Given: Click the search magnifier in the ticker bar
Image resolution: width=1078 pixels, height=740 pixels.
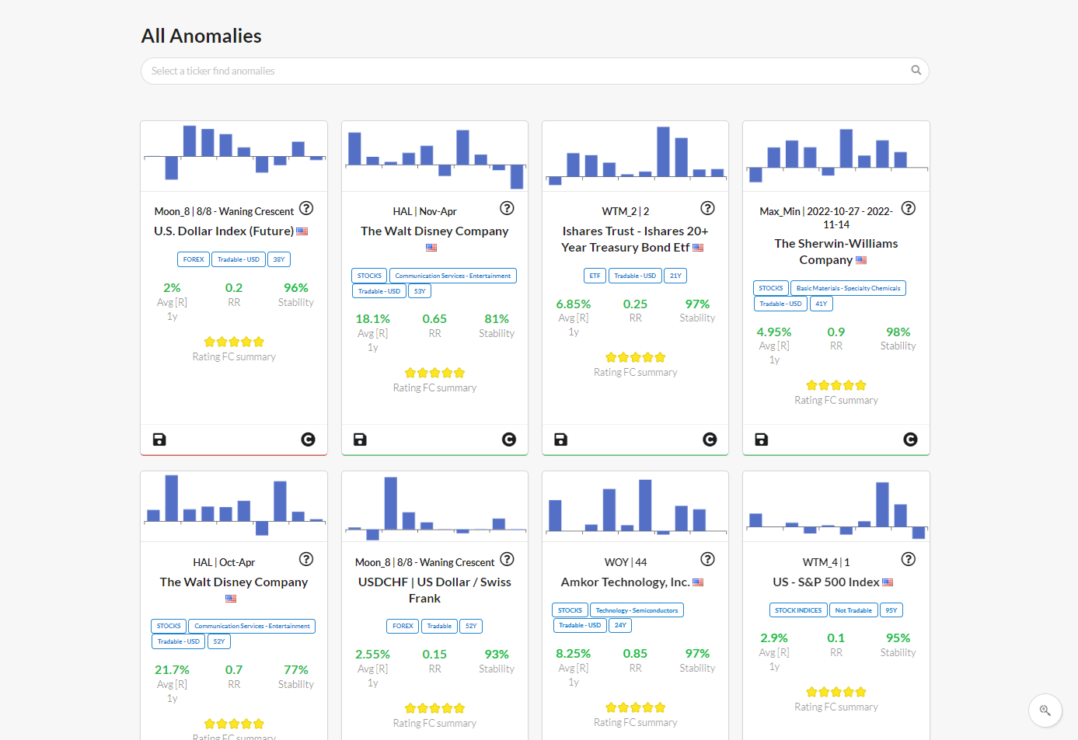Looking at the screenshot, I should click(916, 70).
